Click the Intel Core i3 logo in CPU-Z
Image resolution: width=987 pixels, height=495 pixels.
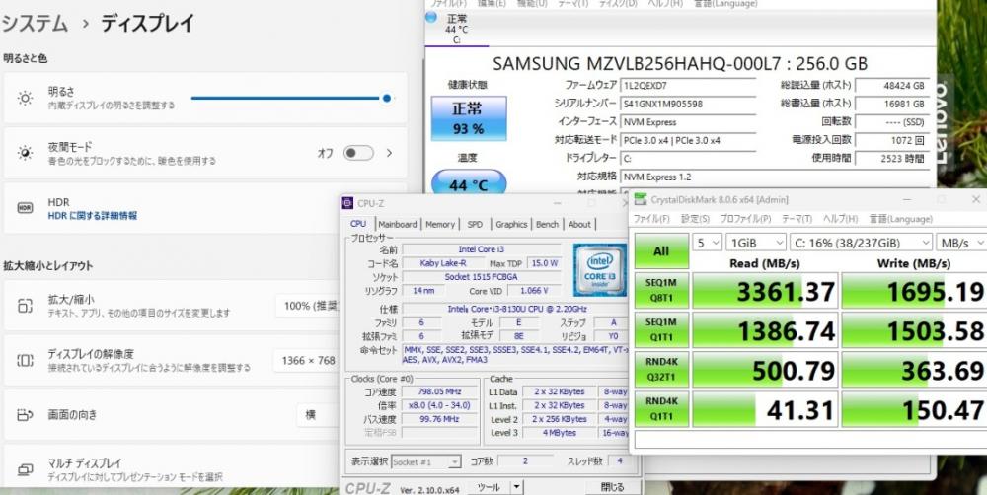pos(600,270)
